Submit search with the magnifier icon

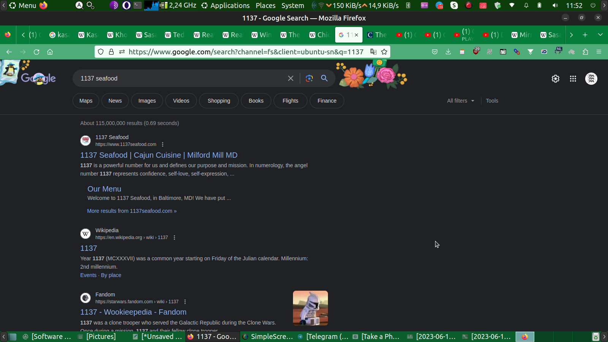[x=324, y=78]
